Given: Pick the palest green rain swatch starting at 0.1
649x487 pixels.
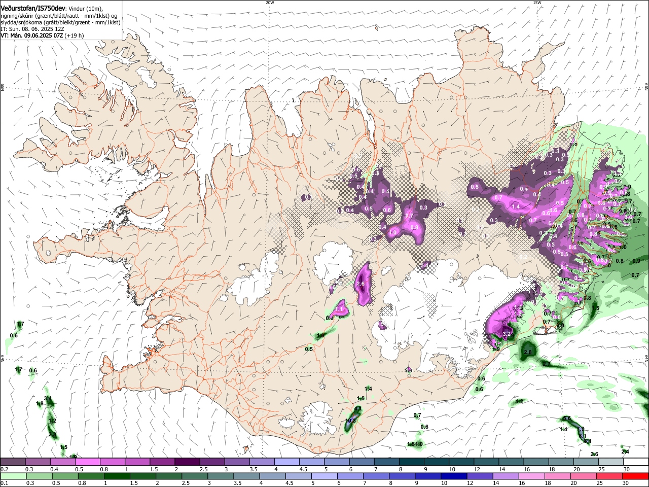Looking at the screenshot, I should (x=13, y=476).
